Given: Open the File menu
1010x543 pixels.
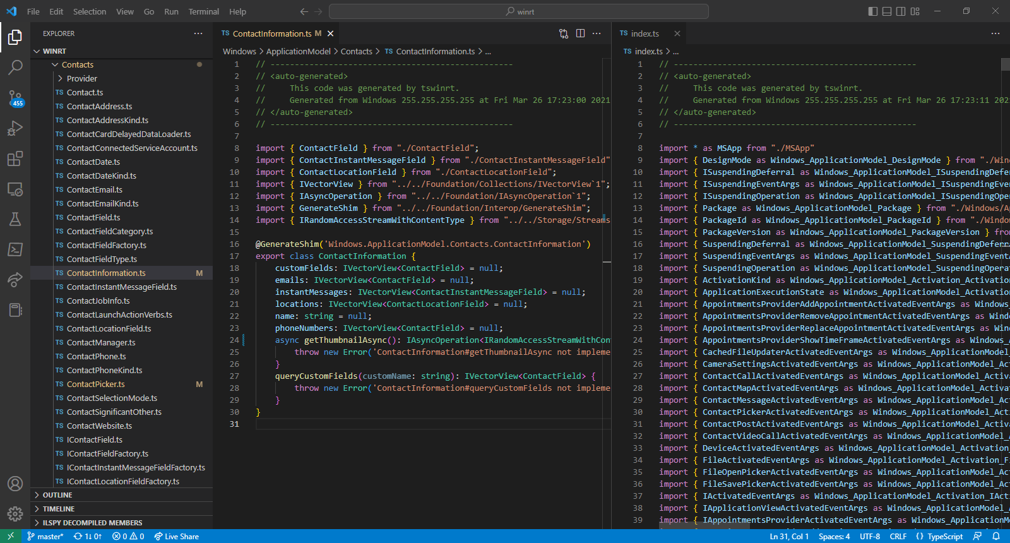Looking at the screenshot, I should coord(33,11).
